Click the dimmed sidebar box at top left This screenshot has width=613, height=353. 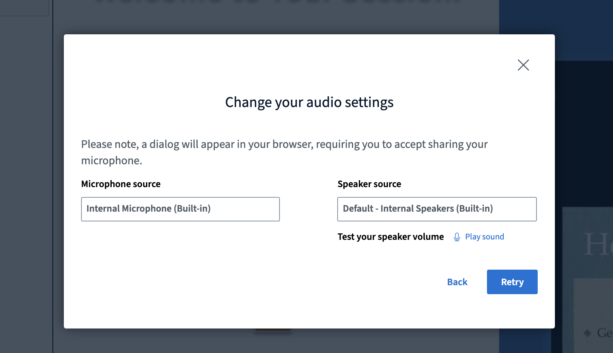pos(24,7)
